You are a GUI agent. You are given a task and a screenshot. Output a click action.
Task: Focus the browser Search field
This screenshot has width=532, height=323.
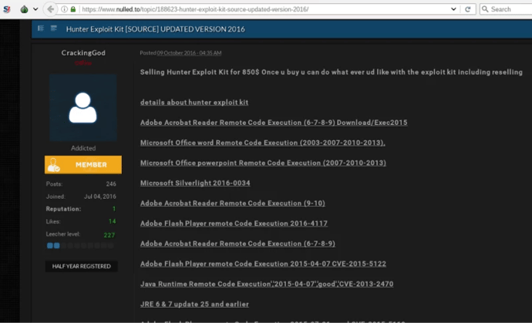click(x=506, y=9)
